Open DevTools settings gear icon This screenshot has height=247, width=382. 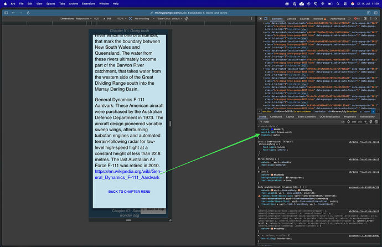point(365,18)
